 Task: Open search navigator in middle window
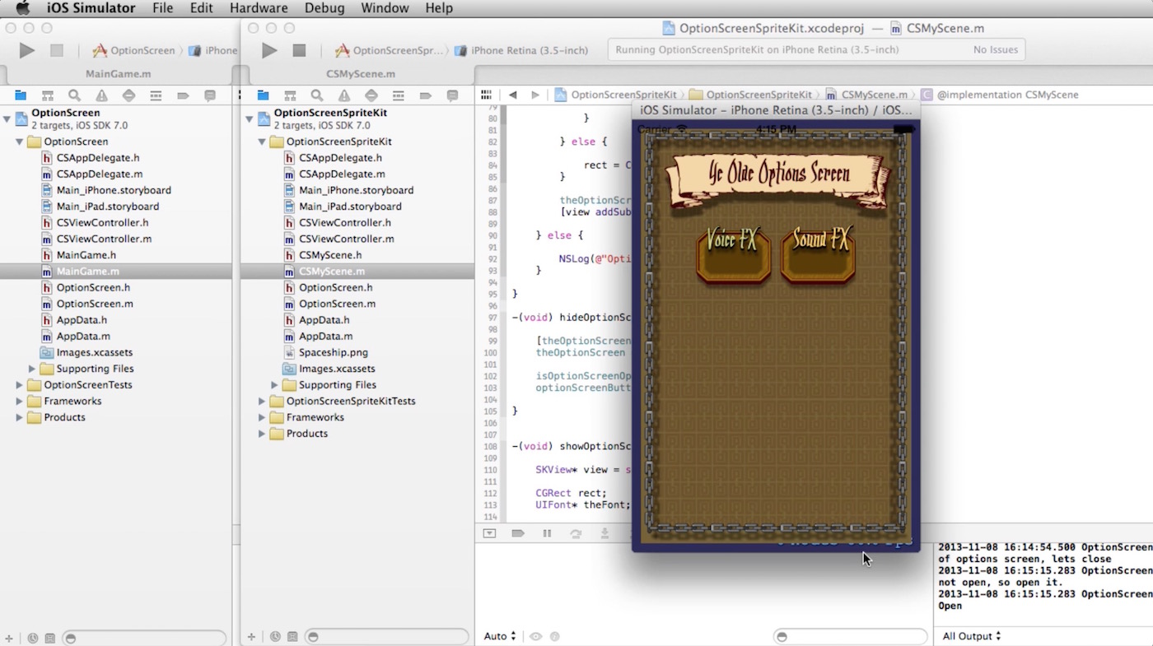pos(317,95)
